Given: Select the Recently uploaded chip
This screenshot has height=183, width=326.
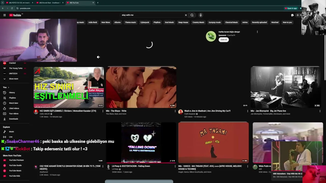Looking at the screenshot, I should point(259,22).
